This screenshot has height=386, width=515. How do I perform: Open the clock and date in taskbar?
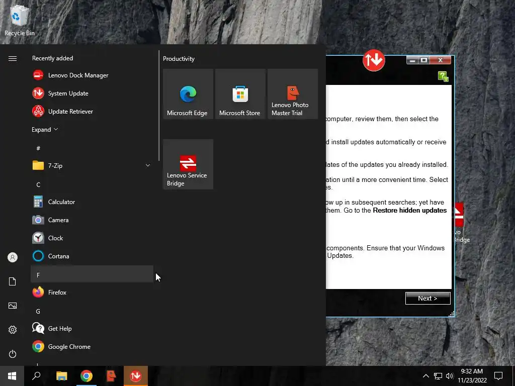(x=472, y=376)
